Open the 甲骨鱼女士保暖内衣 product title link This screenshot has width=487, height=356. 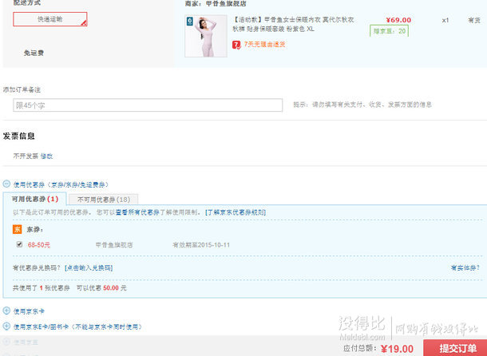[x=294, y=24]
